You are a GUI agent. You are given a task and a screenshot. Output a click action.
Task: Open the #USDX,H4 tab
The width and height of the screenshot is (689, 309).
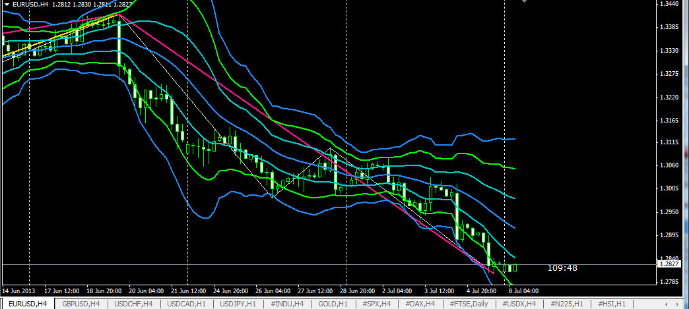pos(519,304)
